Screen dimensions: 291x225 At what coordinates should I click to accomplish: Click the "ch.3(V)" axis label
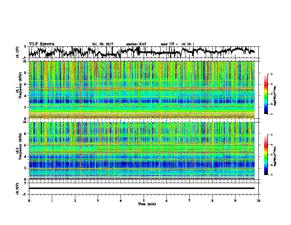click(18, 189)
